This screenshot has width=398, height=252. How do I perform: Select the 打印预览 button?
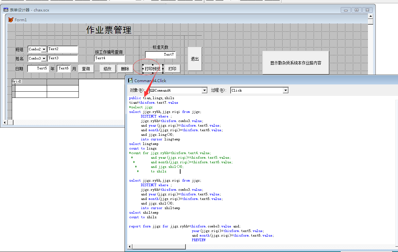pos(153,69)
